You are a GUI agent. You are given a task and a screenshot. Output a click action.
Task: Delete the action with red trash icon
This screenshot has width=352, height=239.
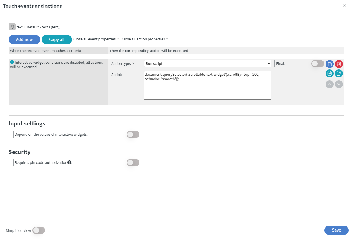tap(339, 64)
